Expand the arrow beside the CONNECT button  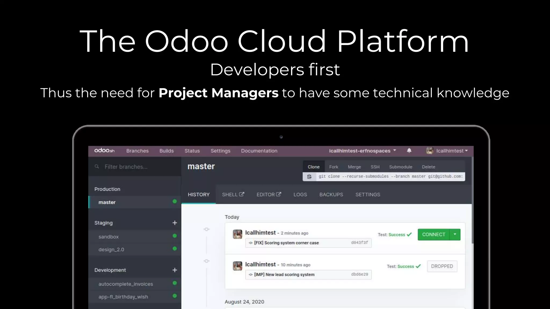click(455, 234)
